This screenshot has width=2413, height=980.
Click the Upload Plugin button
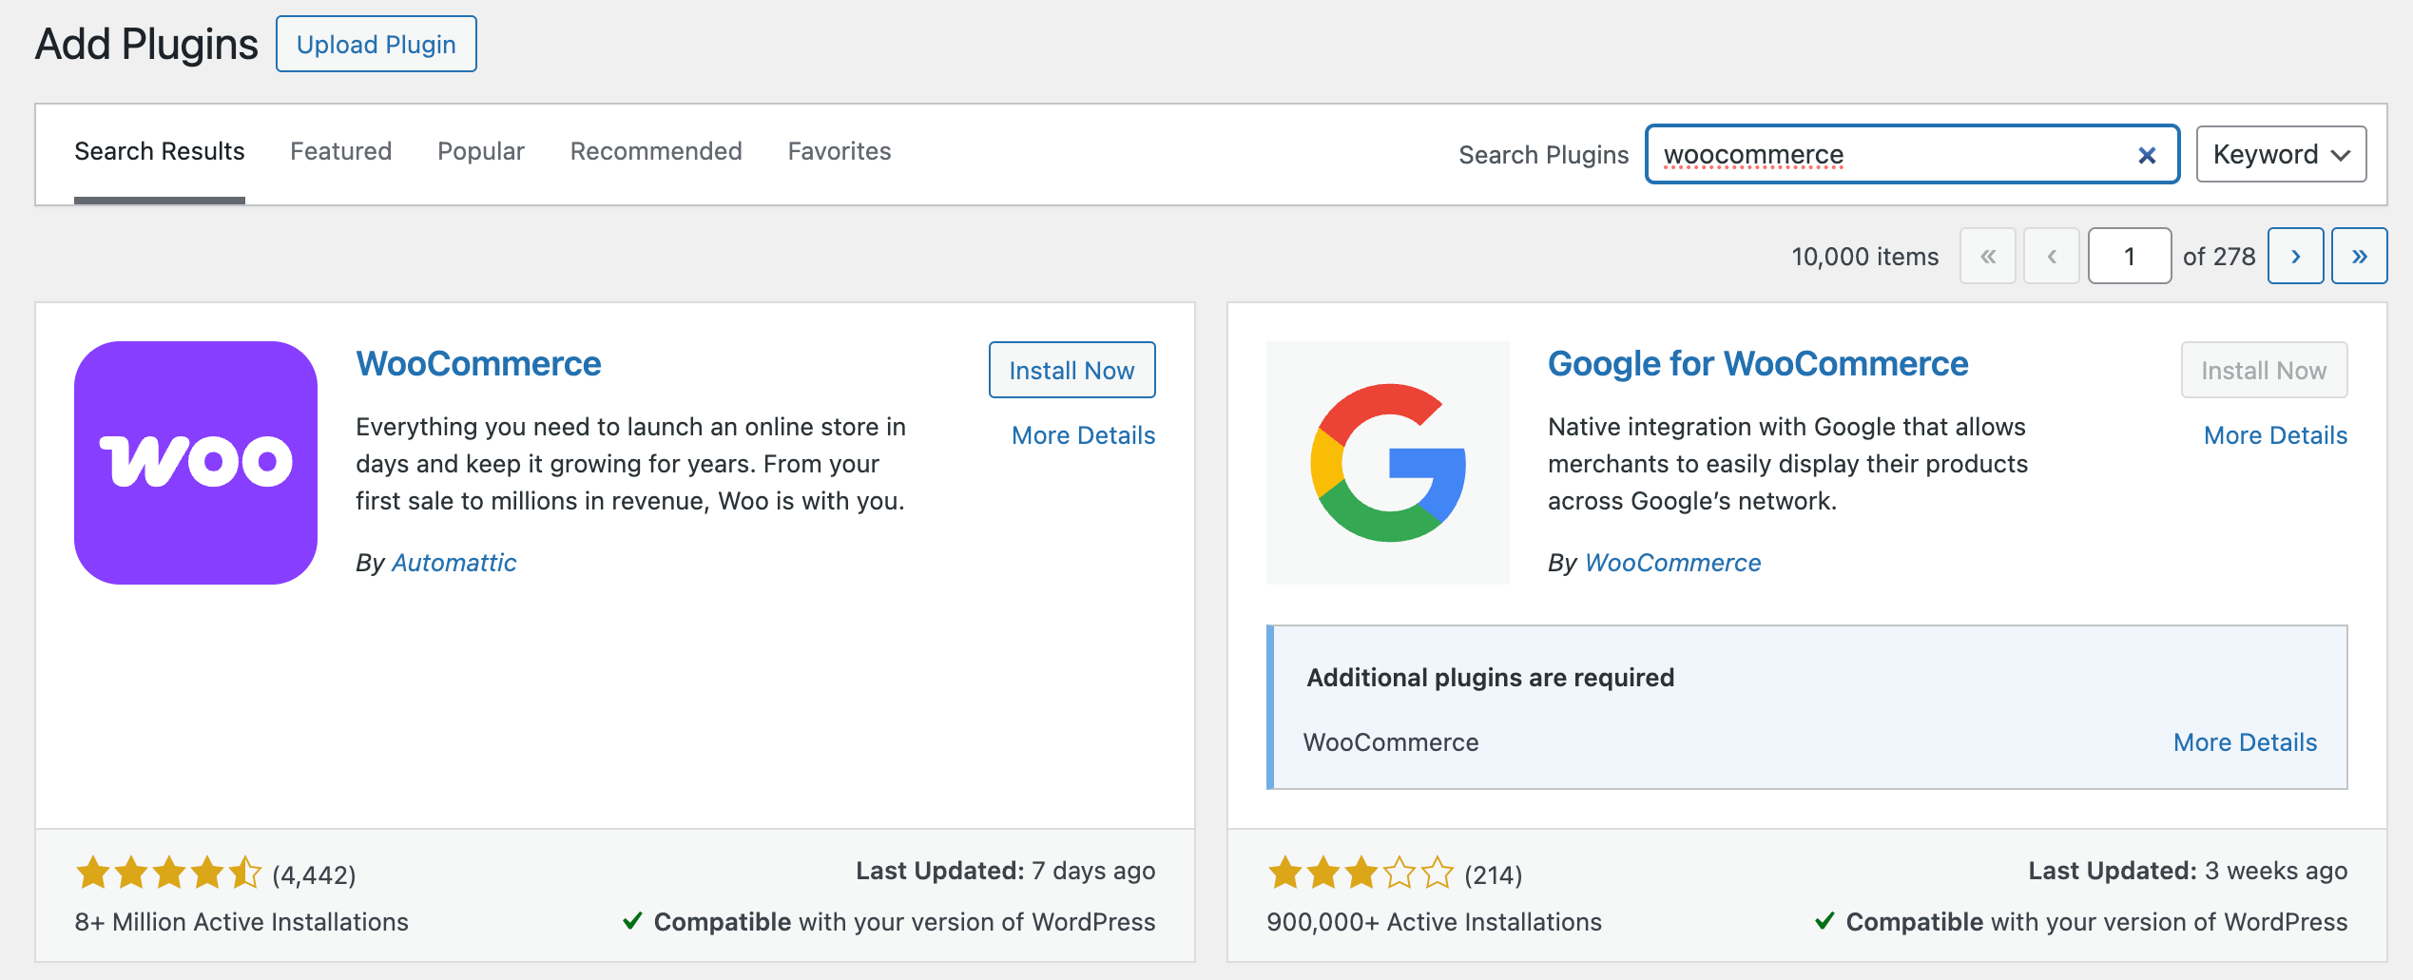376,44
